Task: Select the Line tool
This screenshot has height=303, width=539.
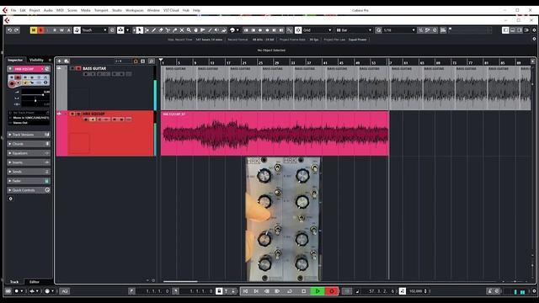Action: (210, 30)
